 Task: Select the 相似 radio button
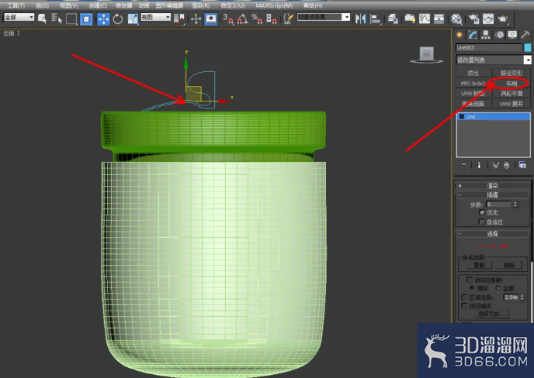[472, 288]
